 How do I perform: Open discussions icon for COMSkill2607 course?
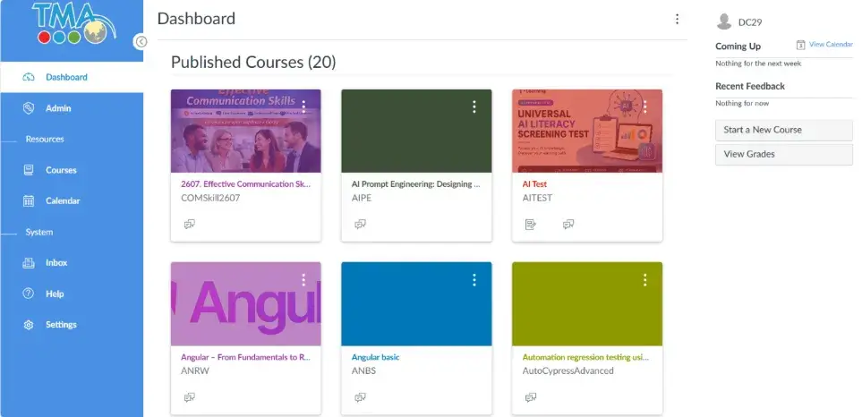point(190,224)
